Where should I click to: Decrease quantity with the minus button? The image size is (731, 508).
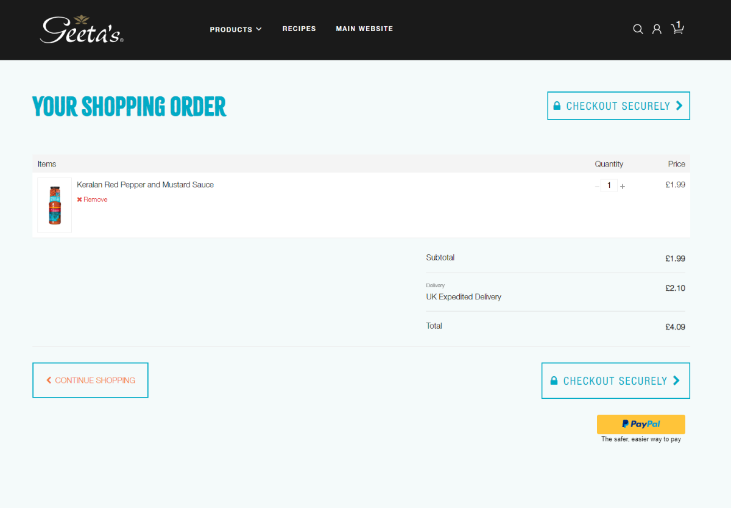pyautogui.click(x=597, y=186)
